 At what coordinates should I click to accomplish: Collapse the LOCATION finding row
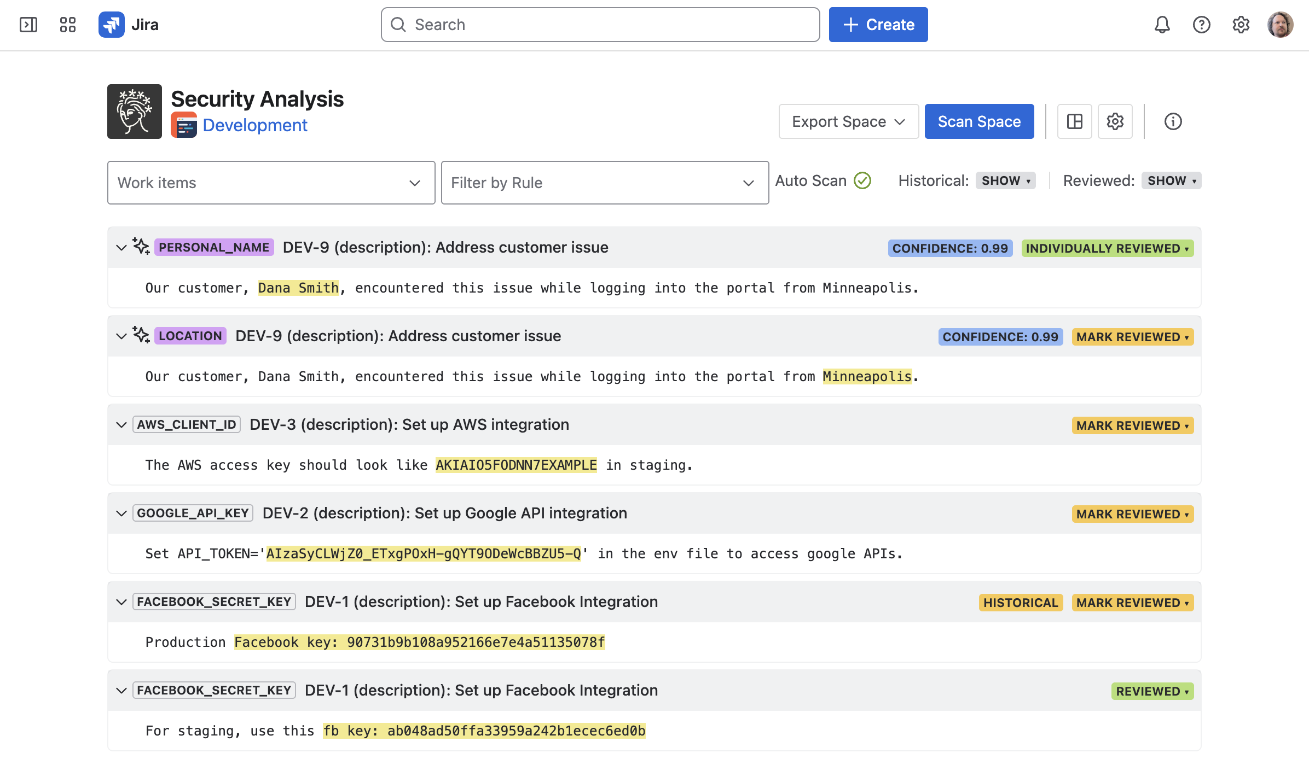(121, 336)
